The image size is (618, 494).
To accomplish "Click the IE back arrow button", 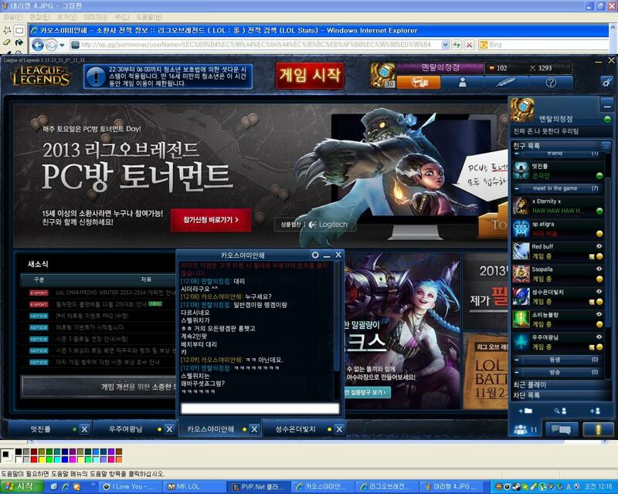I will pyautogui.click(x=38, y=45).
